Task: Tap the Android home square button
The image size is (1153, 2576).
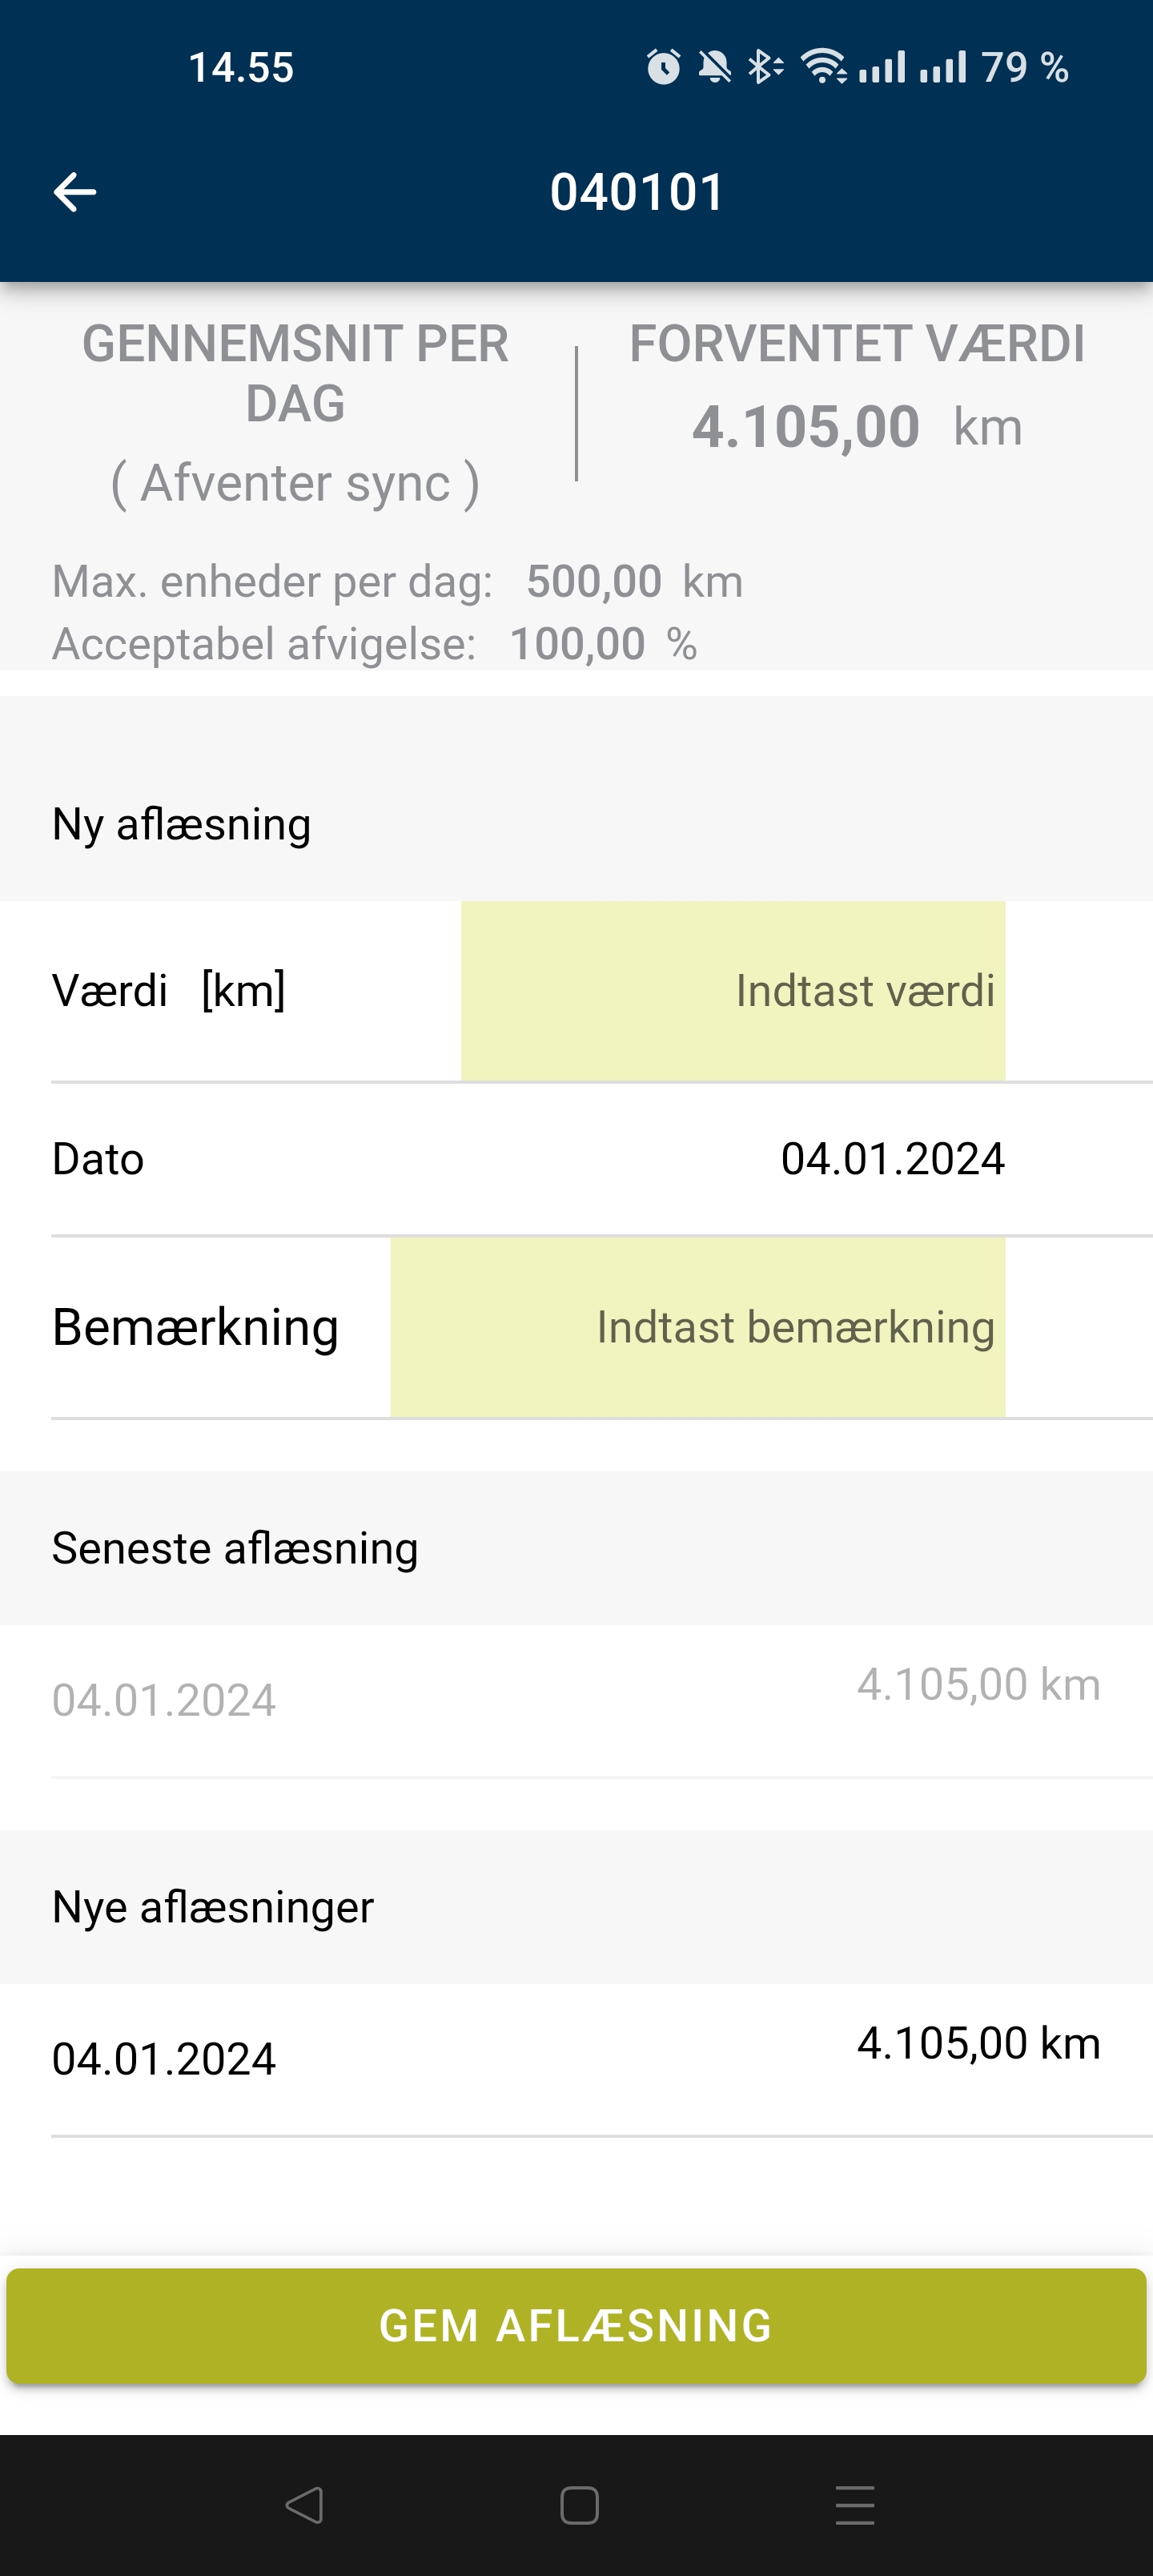Action: click(579, 2505)
